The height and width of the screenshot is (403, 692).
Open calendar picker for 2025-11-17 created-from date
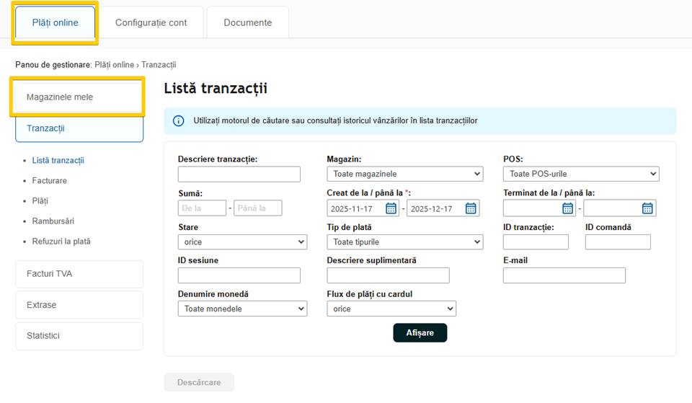(x=391, y=208)
